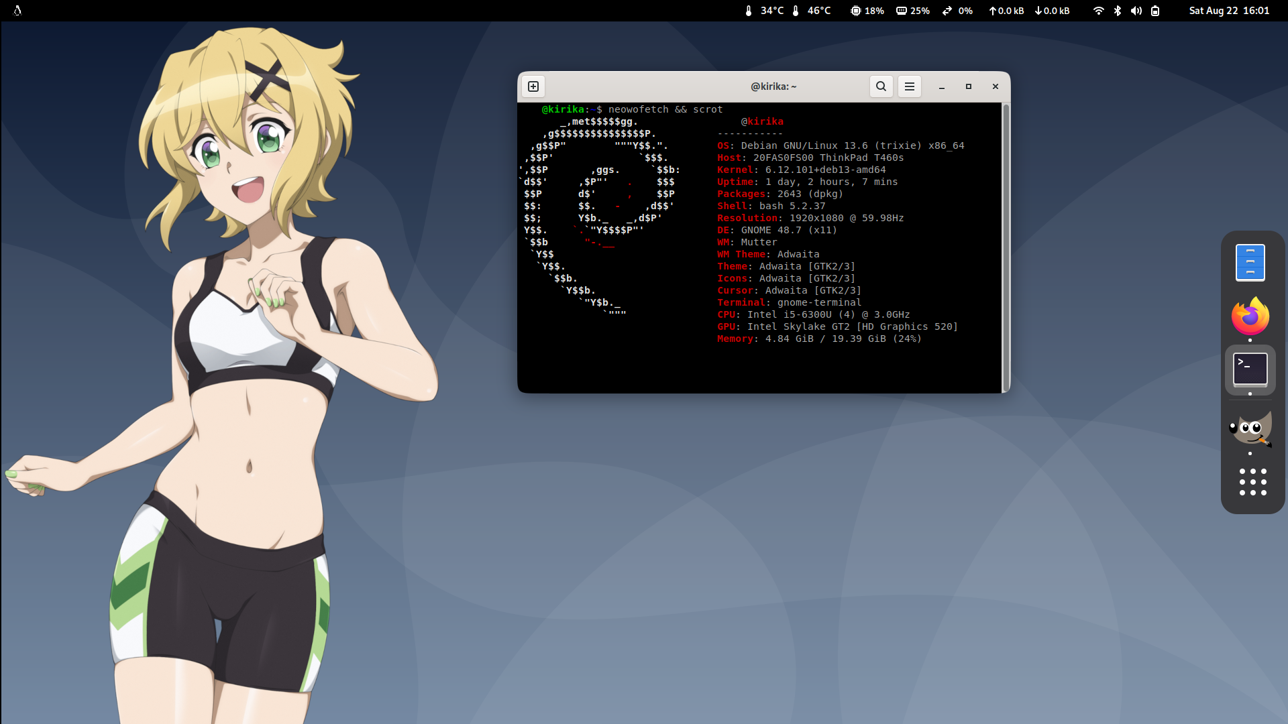Click the 'Cursor: Adwaita' line
Viewport: 1288px width, 724px height.
790,290
